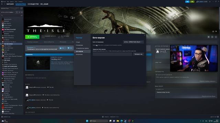Image resolution: width=220 pixels, height=123 pixels.
Task: Click the blue announcements icon at top
Action: click(x=187, y=1)
